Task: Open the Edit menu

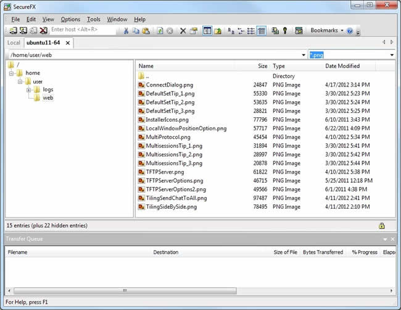Action: [31, 20]
